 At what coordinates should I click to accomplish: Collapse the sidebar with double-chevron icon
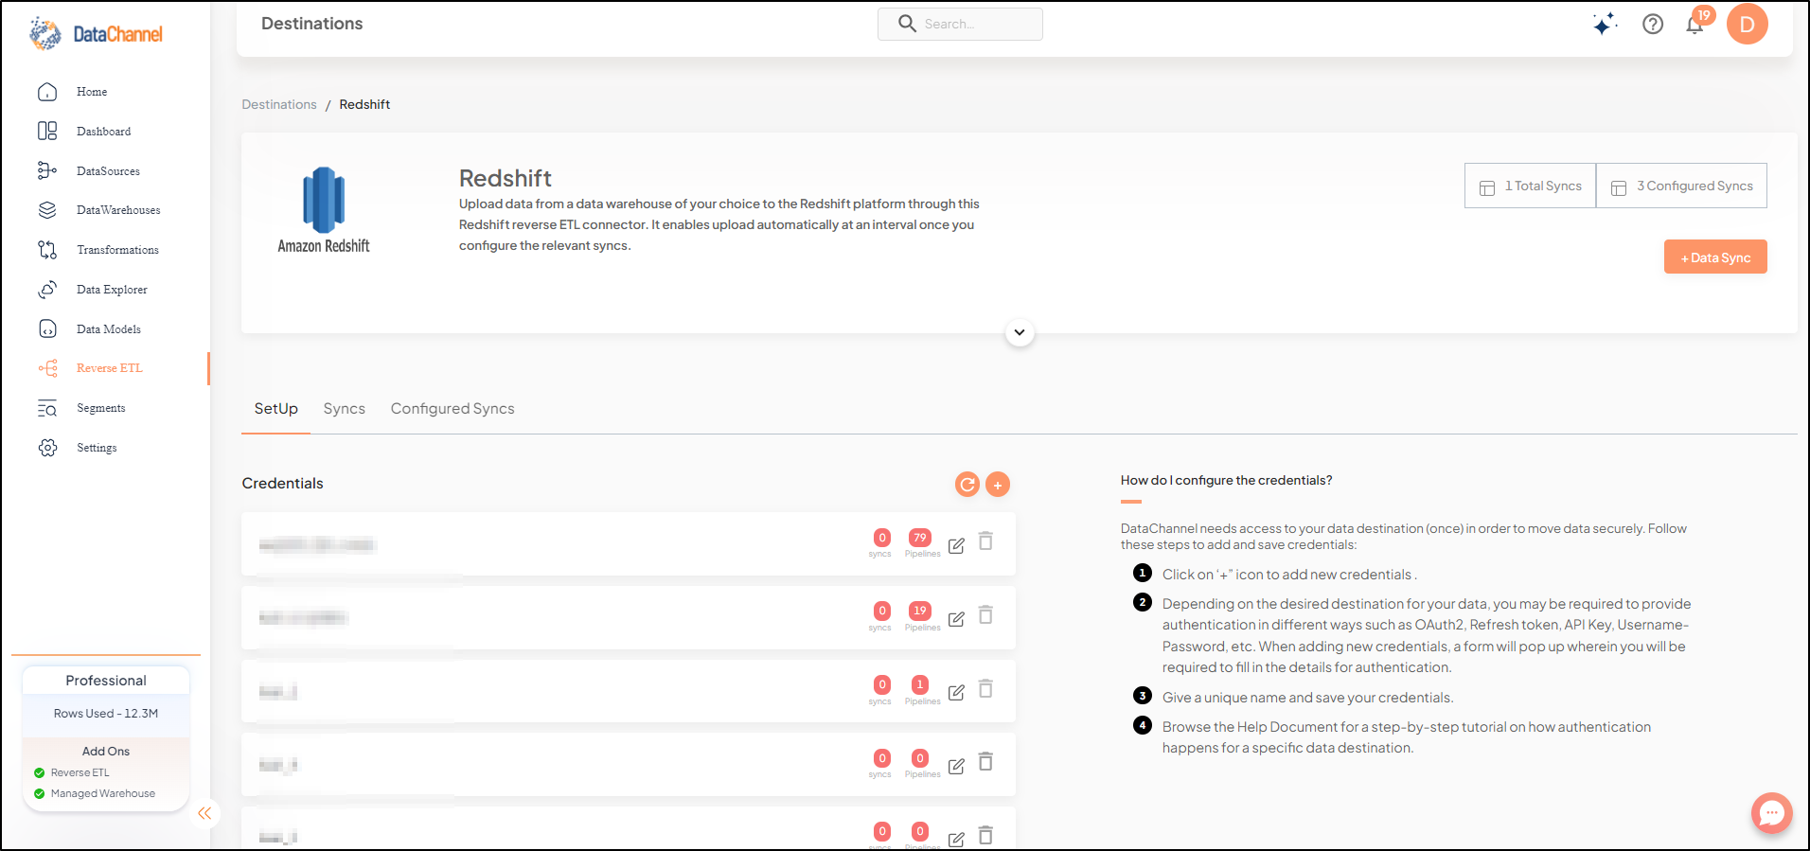[204, 813]
